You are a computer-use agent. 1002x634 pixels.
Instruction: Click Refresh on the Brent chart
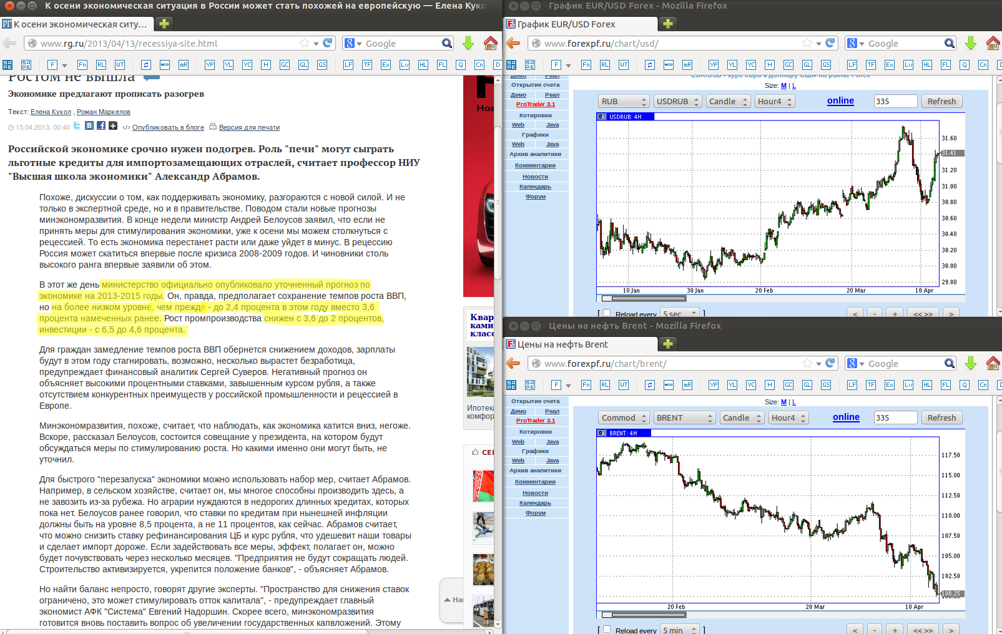tap(941, 417)
